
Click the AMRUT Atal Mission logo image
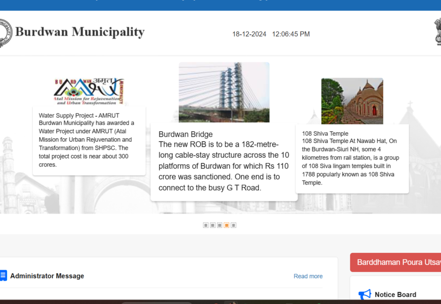click(89, 91)
